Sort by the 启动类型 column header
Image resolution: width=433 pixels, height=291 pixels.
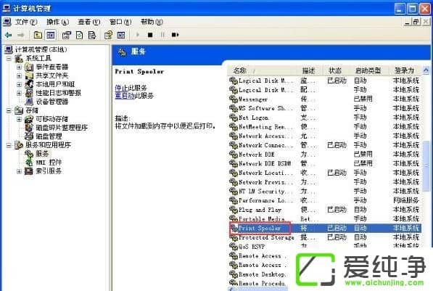tap(368, 70)
